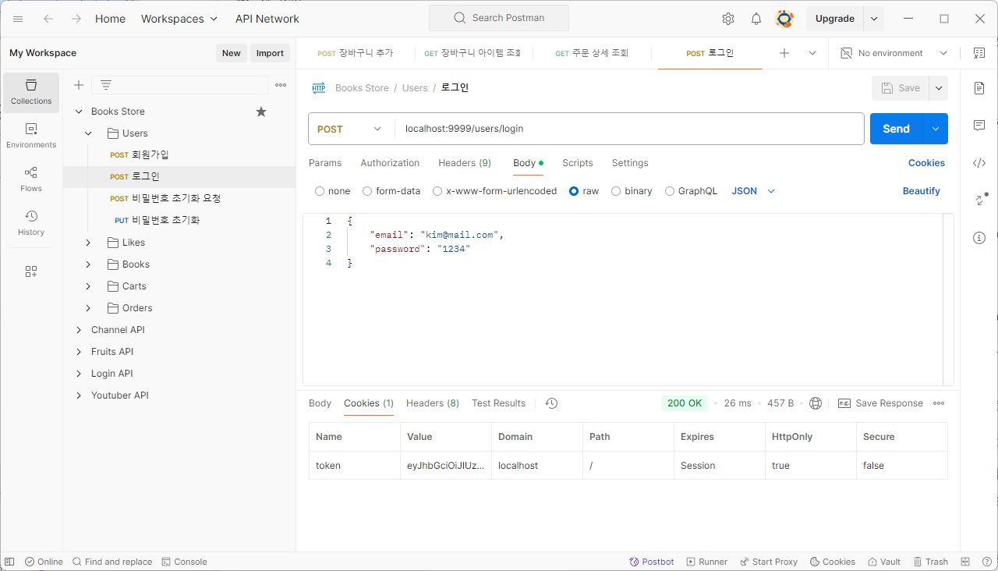Expand the Carts folder
The height and width of the screenshot is (571, 998).
click(88, 286)
